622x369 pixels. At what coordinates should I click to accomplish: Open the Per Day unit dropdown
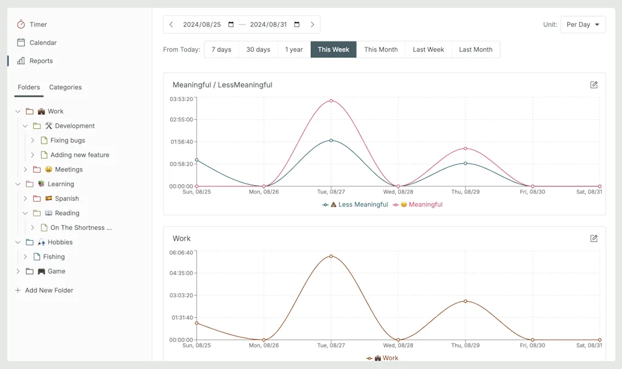coord(583,25)
